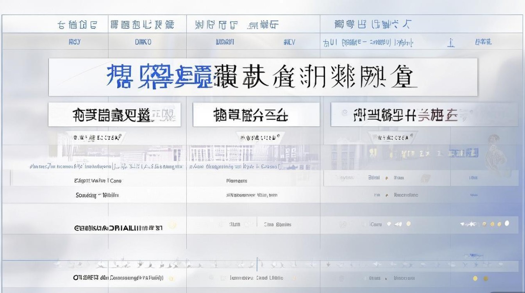Toggle the badge icon beside 'Blini' label
This screenshot has width=525, height=293.
[x=386, y=177]
